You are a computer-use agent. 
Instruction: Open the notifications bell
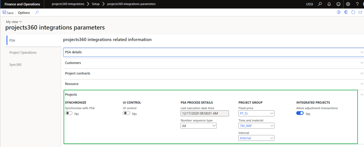[329, 4]
